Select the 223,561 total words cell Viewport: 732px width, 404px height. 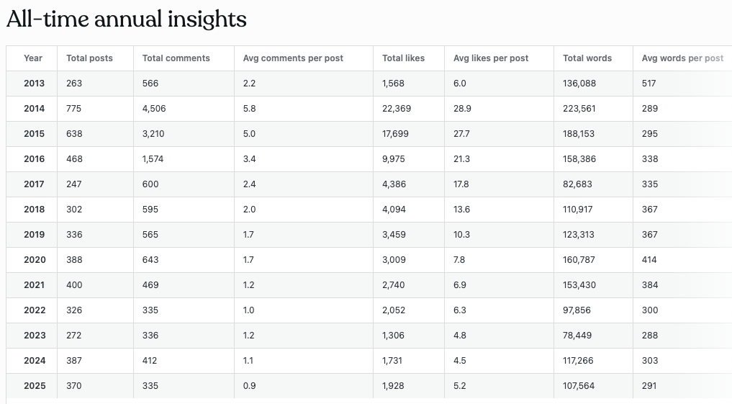tap(579, 109)
